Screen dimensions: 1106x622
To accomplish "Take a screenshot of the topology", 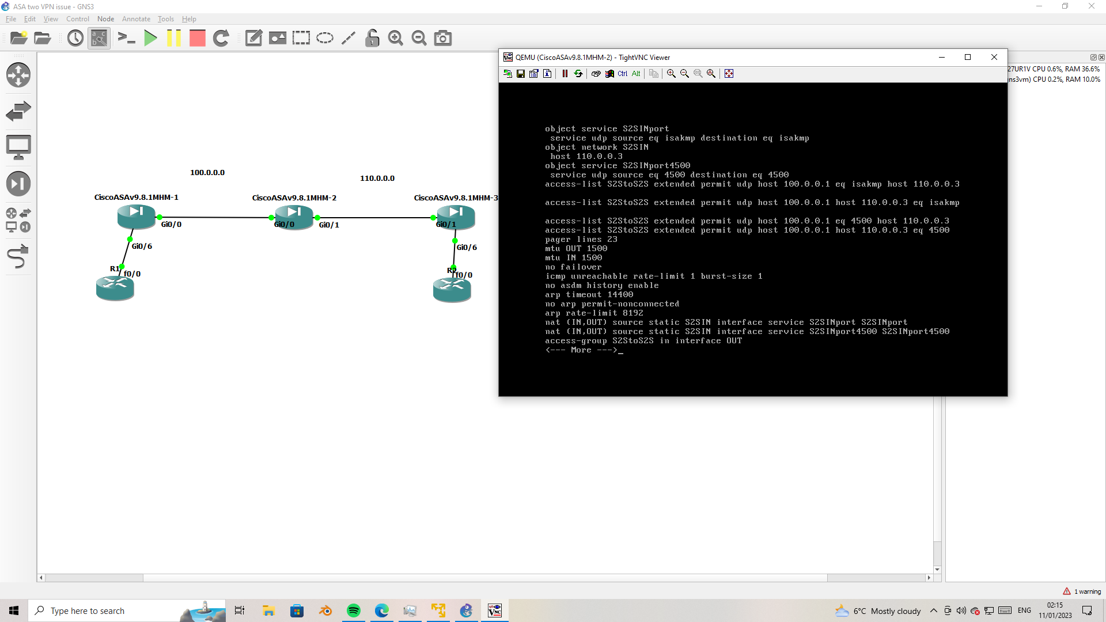I will 442,38.
